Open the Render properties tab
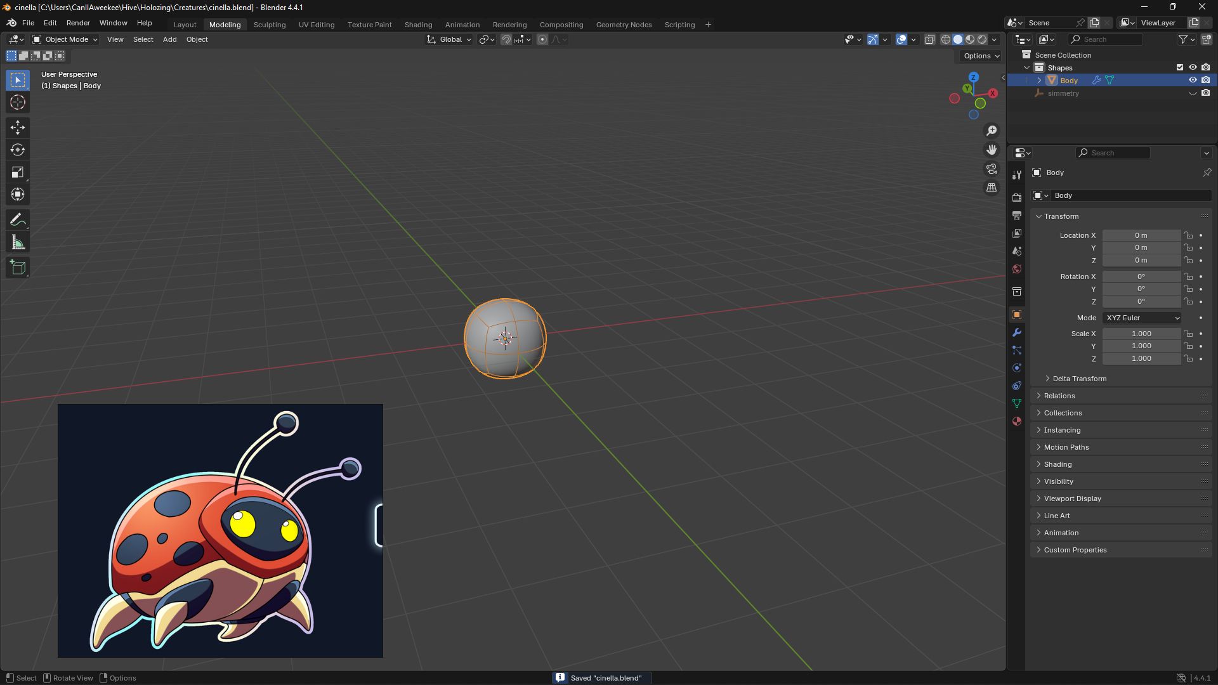 [x=1017, y=198]
